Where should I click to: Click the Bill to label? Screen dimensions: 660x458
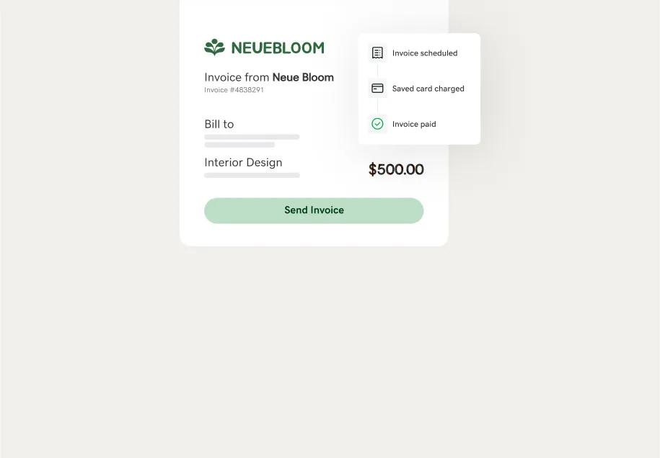point(219,124)
